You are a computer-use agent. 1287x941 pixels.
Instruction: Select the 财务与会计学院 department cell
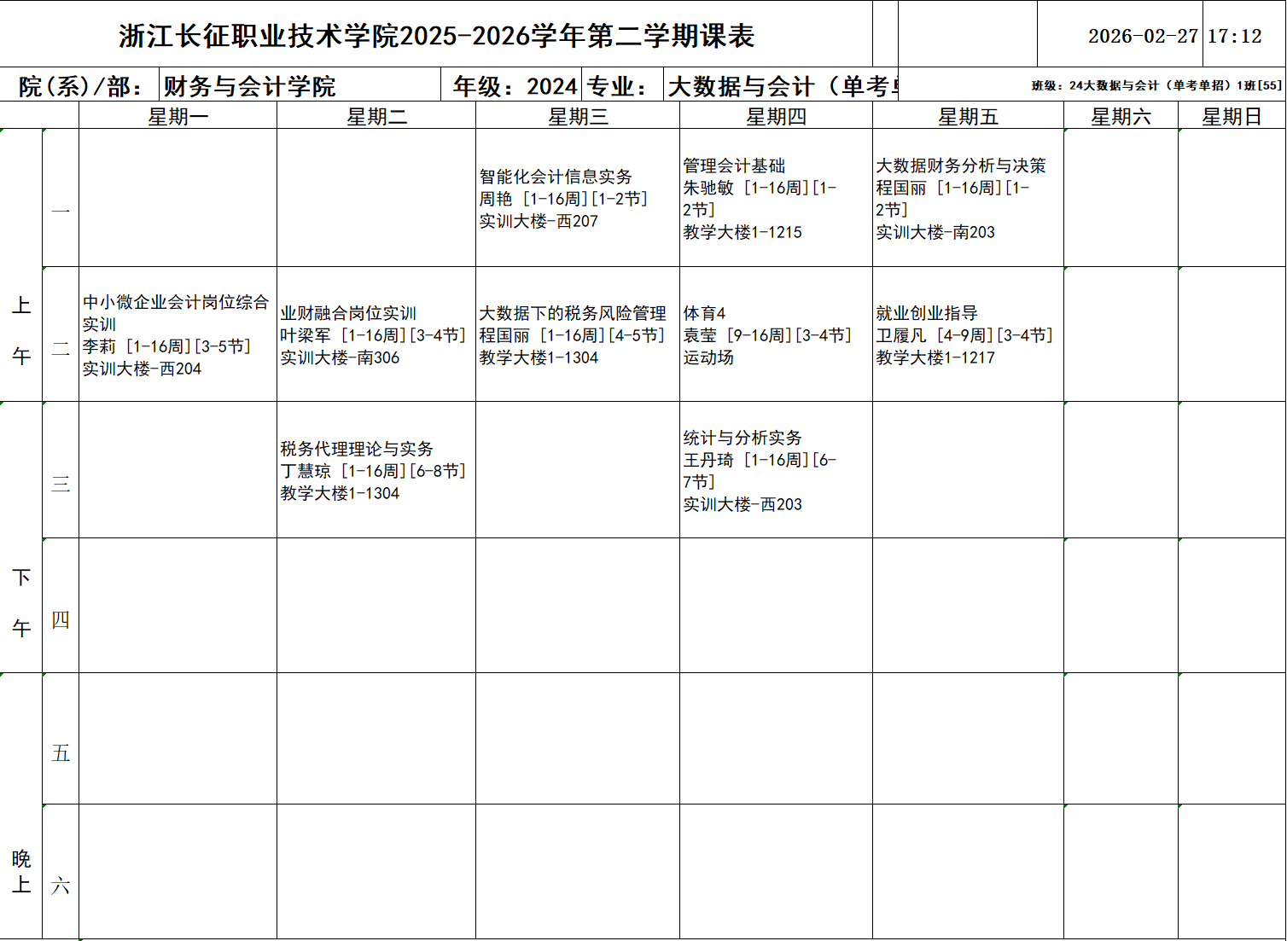coord(300,86)
